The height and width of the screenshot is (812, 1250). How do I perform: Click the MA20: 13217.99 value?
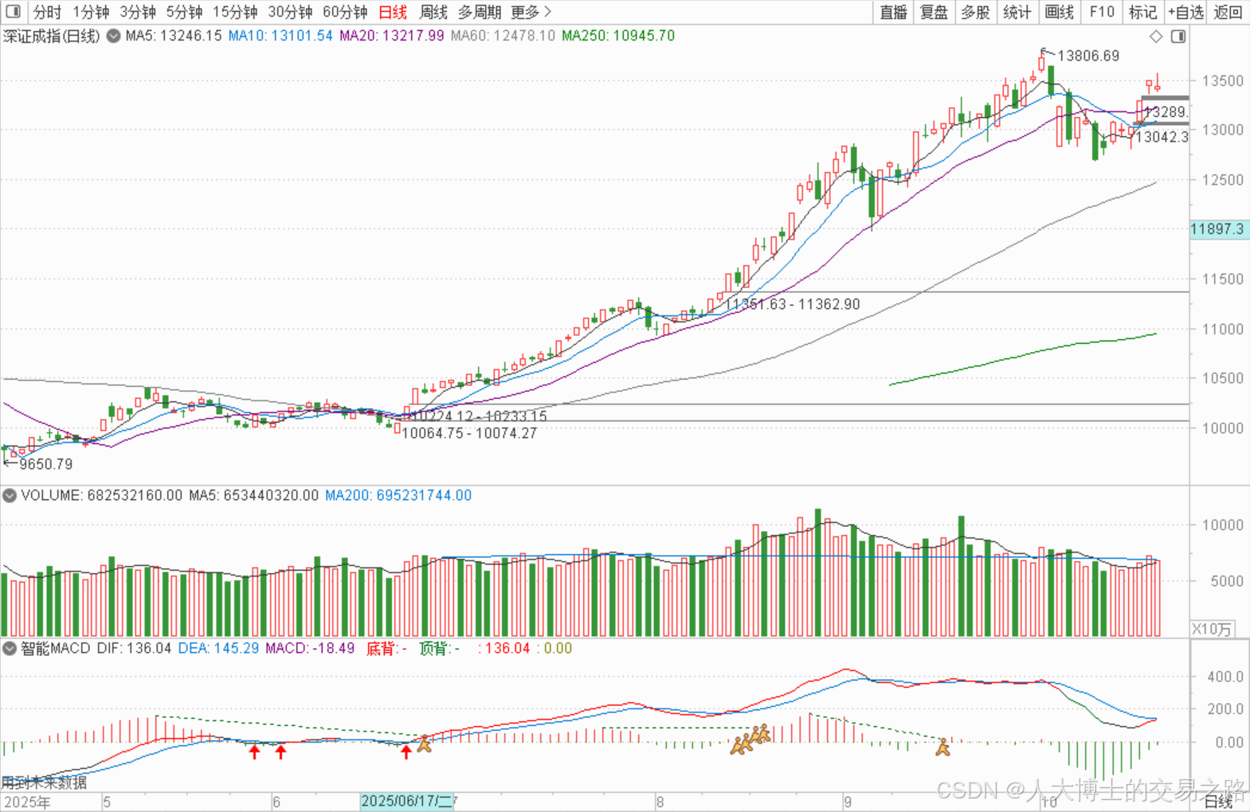pyautogui.click(x=391, y=36)
